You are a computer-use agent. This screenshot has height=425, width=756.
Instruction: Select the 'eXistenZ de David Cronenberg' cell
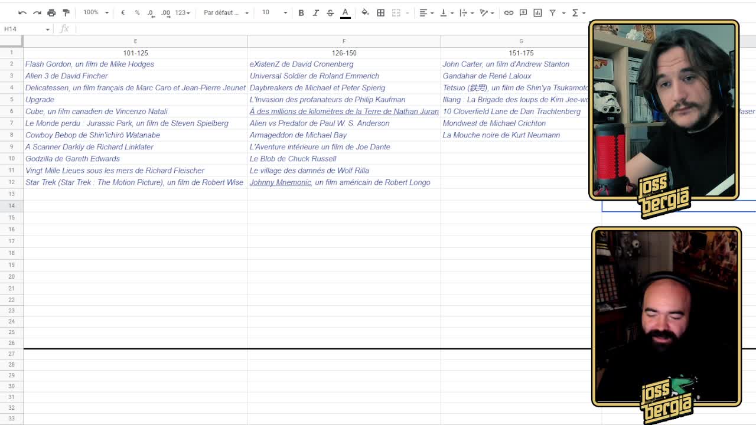344,64
